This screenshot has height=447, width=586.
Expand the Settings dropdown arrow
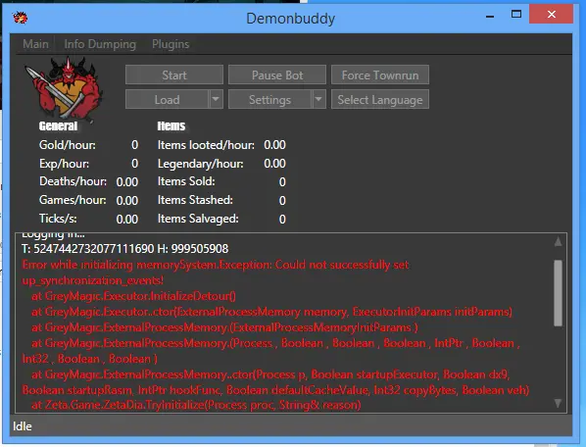pos(318,99)
